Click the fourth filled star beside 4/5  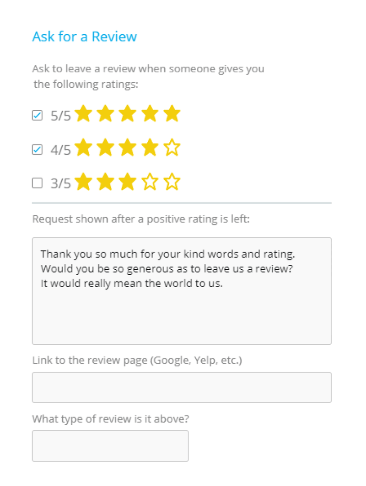pos(150,148)
